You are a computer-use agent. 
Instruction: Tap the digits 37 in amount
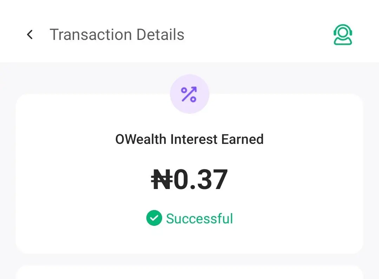(212, 180)
